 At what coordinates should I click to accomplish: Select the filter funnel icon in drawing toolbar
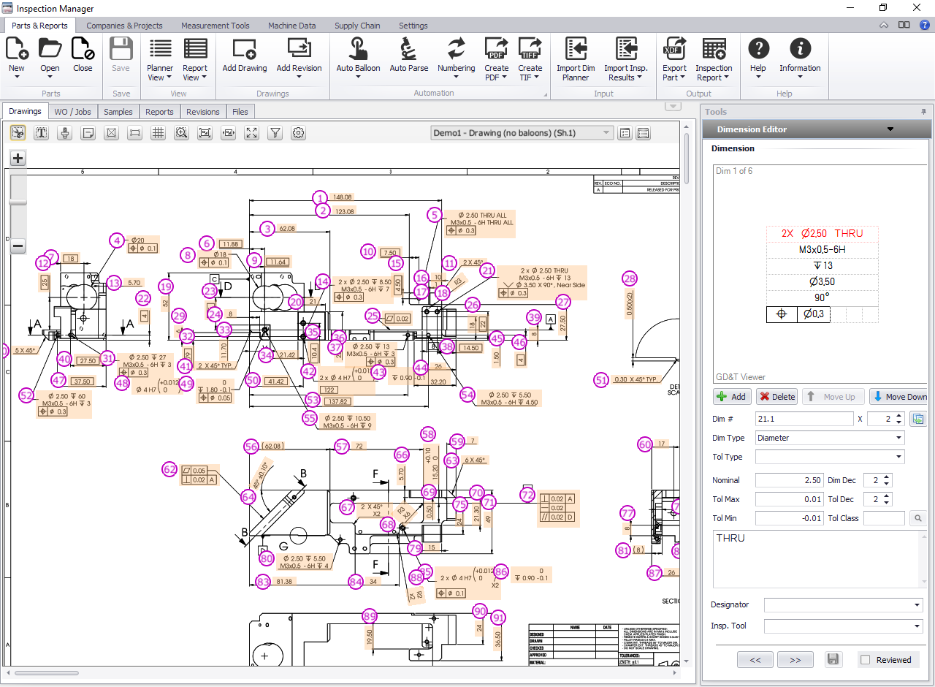tap(275, 133)
